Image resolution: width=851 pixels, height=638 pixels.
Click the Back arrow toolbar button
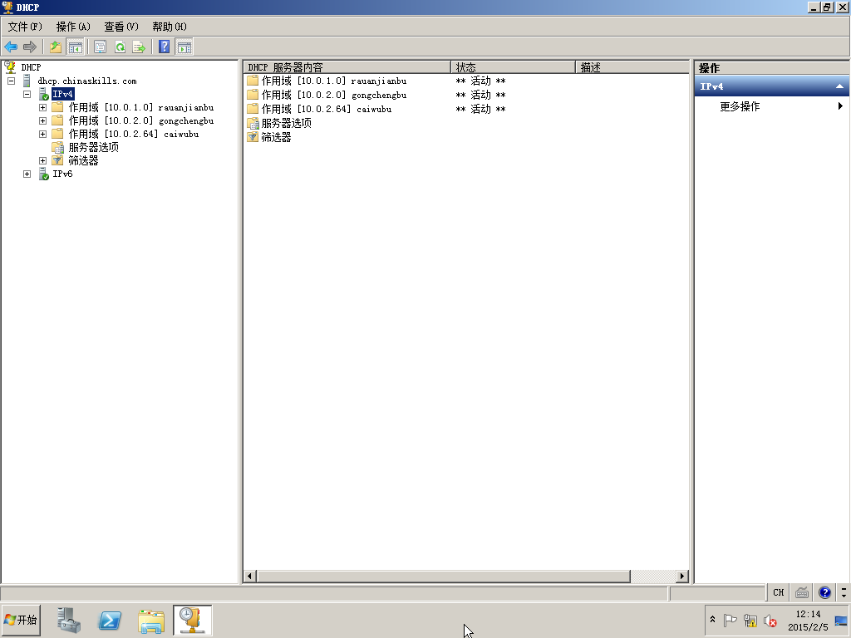pyautogui.click(x=11, y=47)
